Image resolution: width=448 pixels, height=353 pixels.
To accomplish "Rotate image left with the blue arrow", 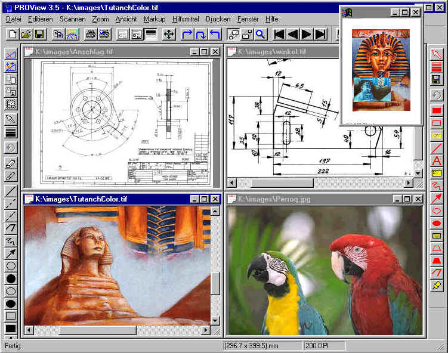I will pos(214,34).
